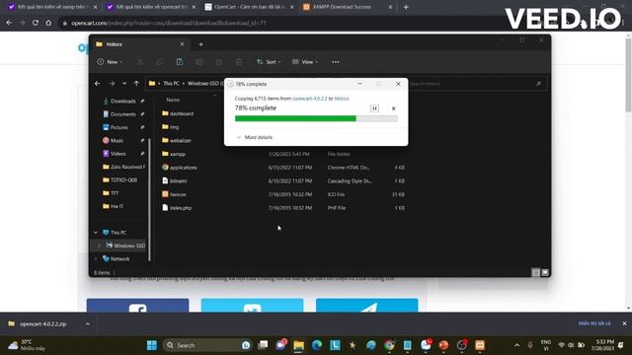
Task: Switch to the XAMPP Download Success tab
Action: (x=342, y=7)
